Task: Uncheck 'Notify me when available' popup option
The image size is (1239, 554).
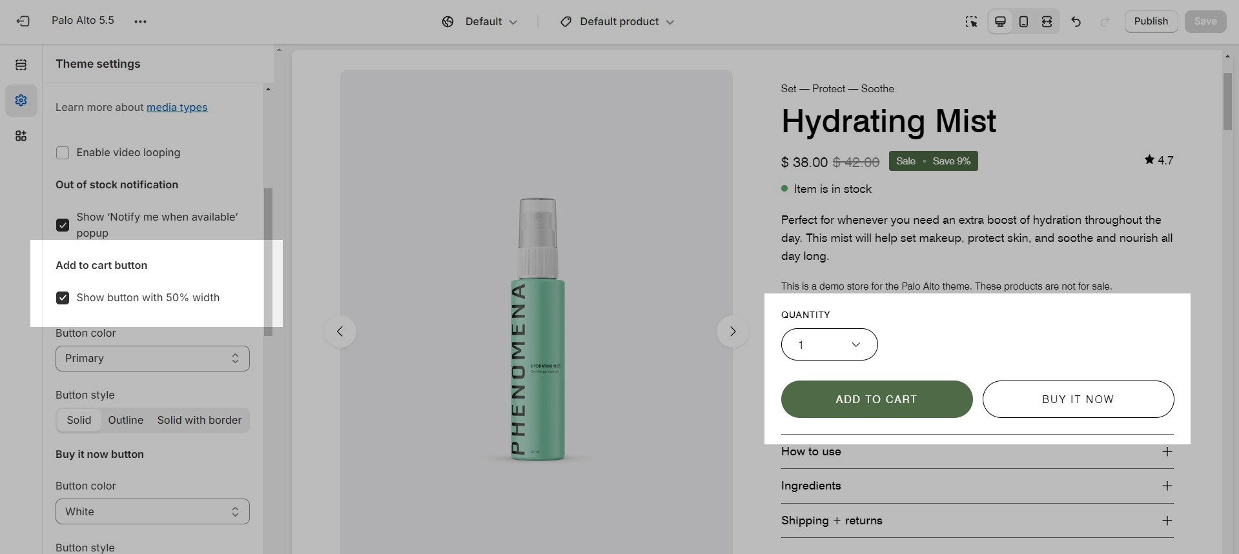Action: point(63,225)
